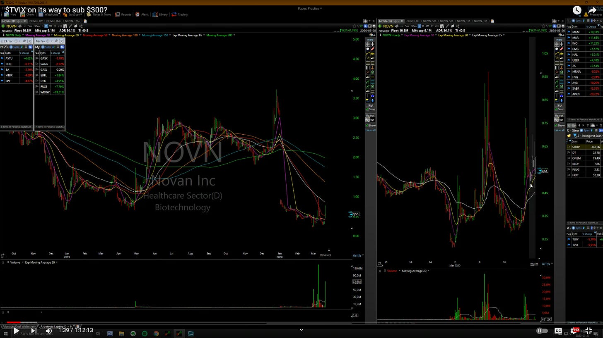This screenshot has height=338, width=603.
Task: Open the Arbetsyta Dual Widescreen layout tab
Action: [x=19, y=326]
